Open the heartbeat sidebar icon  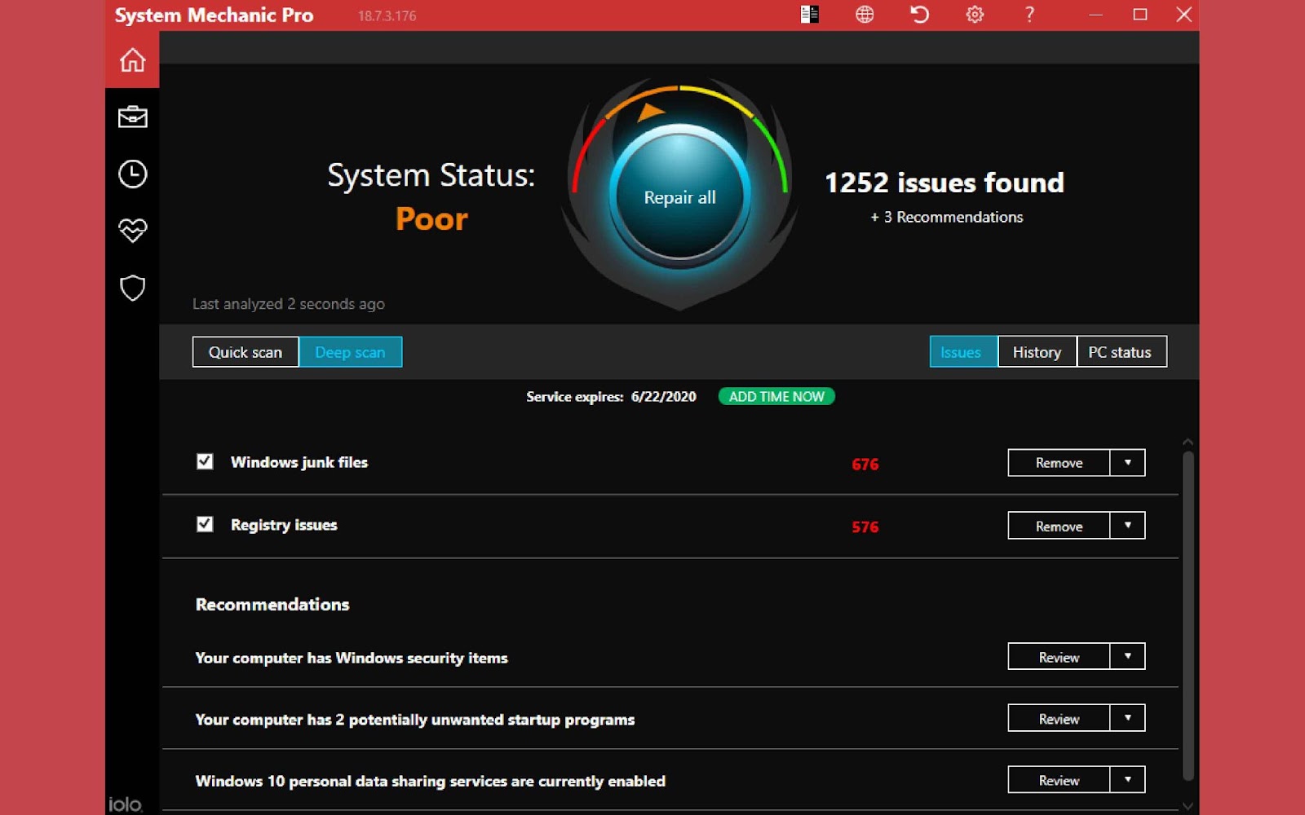132,231
